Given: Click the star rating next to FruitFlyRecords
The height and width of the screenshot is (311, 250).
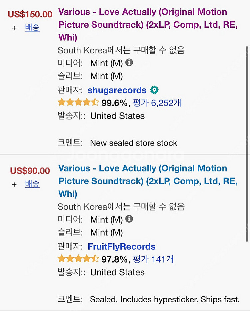Looking at the screenshot, I should pyautogui.click(x=76, y=259).
